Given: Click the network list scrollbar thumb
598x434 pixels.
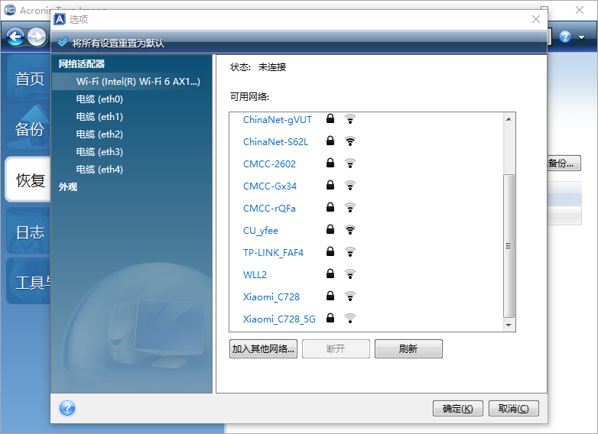Looking at the screenshot, I should tap(509, 246).
